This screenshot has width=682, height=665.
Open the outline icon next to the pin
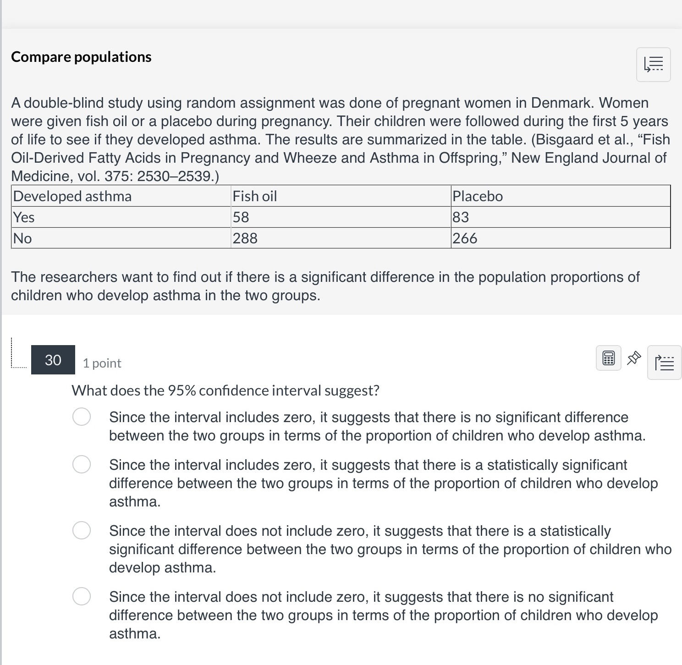(x=664, y=363)
